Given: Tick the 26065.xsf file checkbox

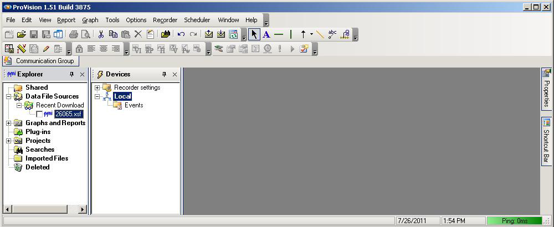Looking at the screenshot, I should click(x=39, y=114).
